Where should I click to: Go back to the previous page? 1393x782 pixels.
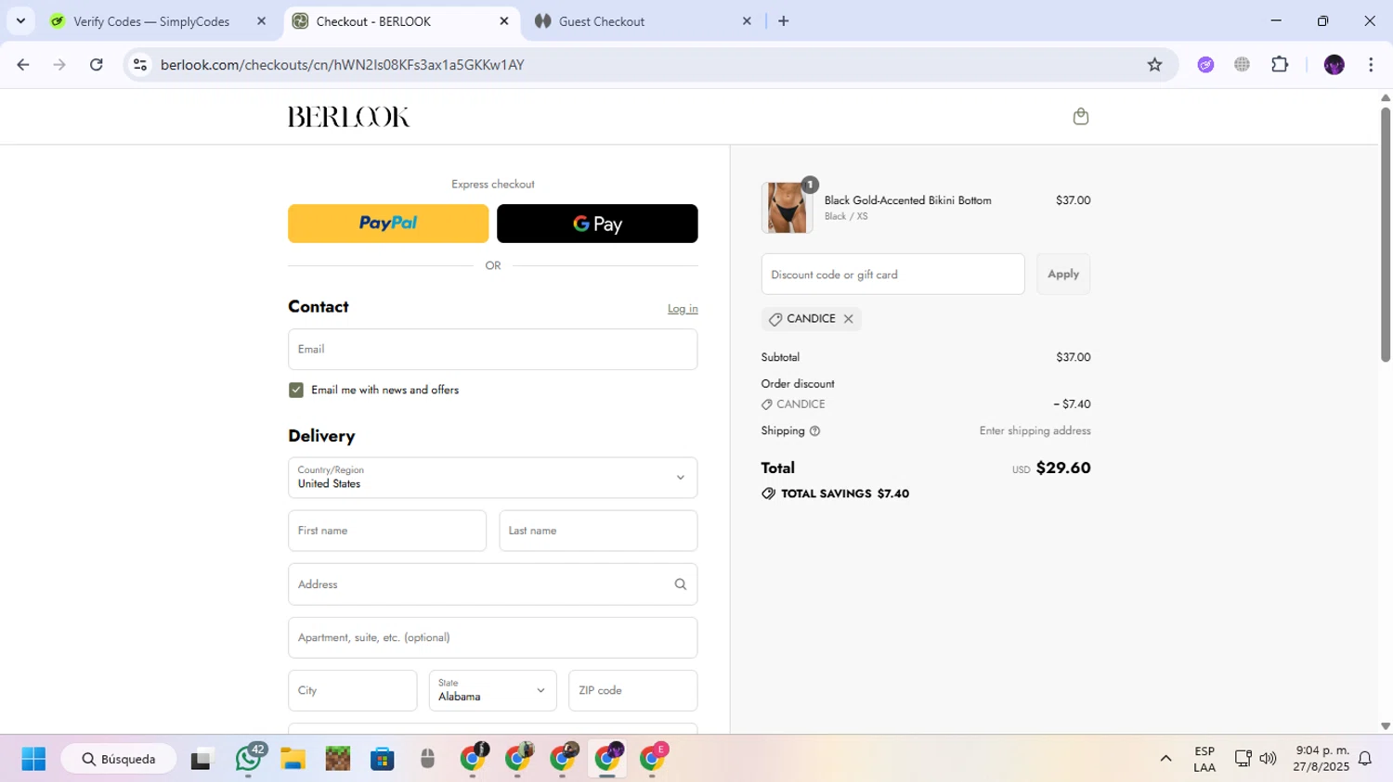(23, 65)
